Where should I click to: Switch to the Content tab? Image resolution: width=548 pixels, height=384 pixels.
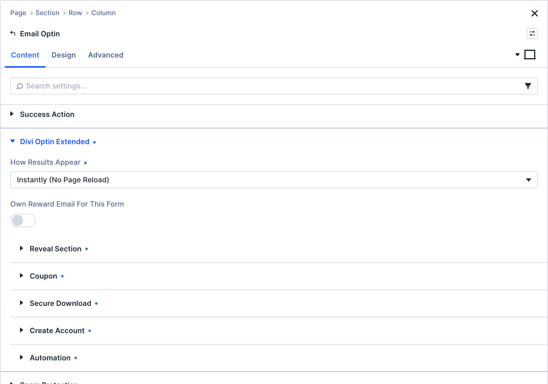[25, 55]
